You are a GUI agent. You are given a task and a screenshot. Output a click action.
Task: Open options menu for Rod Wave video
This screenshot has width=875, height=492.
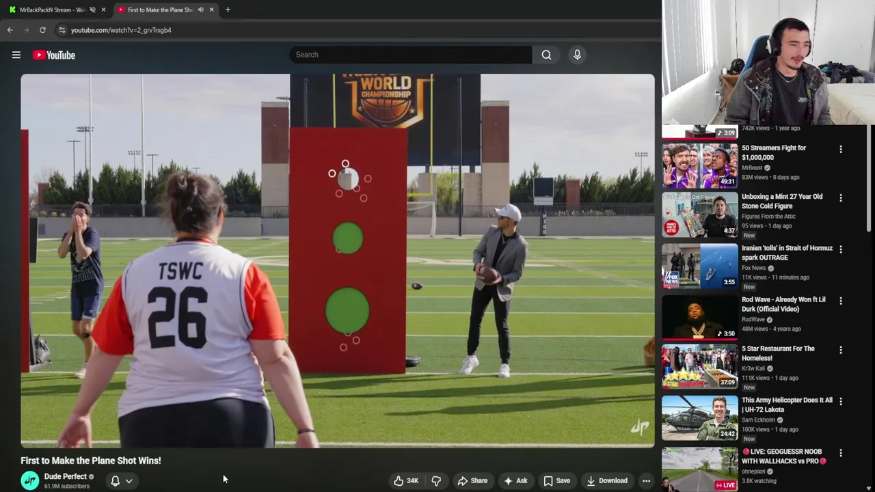pos(841,301)
